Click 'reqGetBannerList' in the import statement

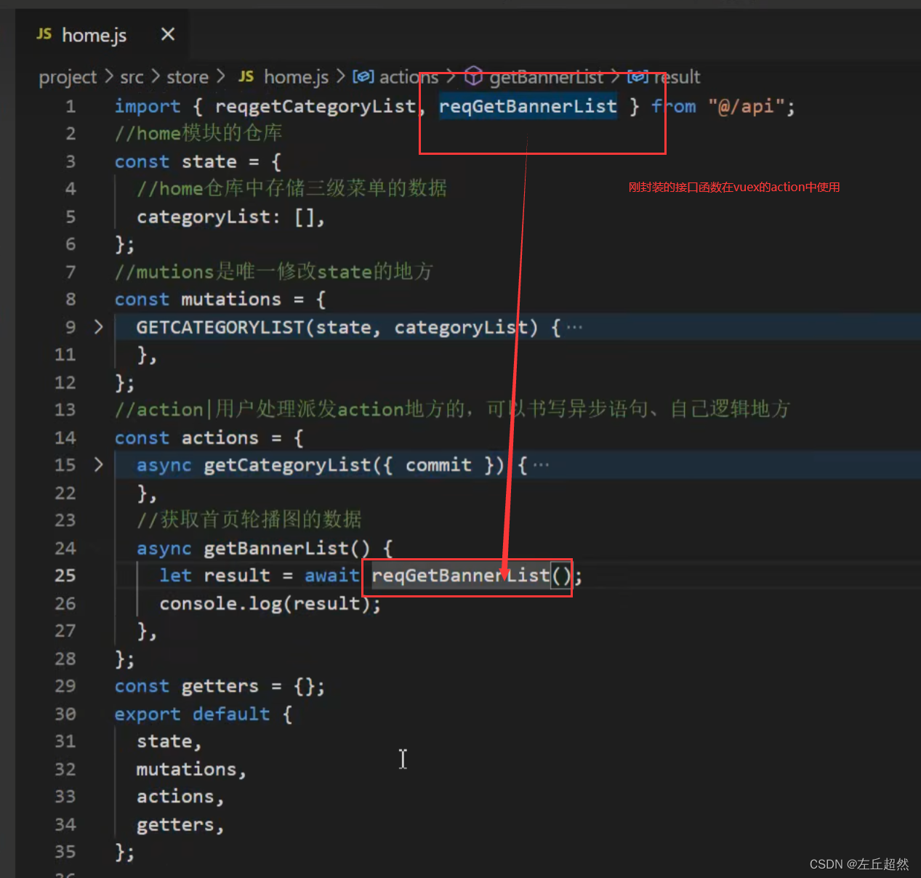coord(528,106)
